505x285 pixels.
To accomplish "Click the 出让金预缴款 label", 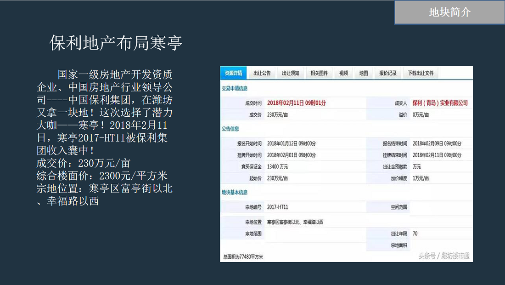I will pos(395,167).
